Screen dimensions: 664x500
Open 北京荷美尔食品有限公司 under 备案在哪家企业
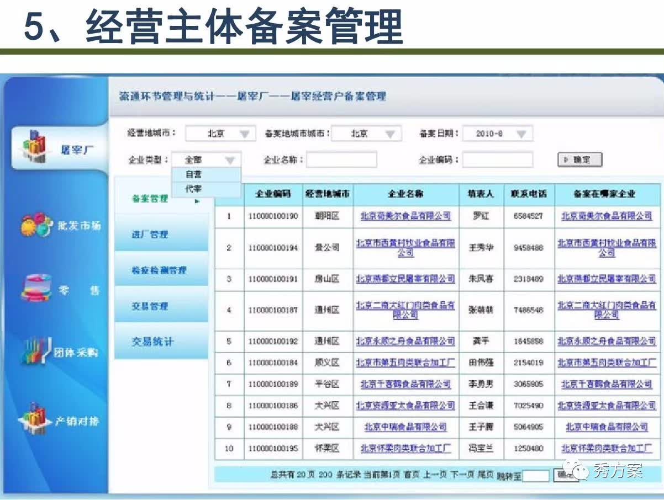click(607, 216)
